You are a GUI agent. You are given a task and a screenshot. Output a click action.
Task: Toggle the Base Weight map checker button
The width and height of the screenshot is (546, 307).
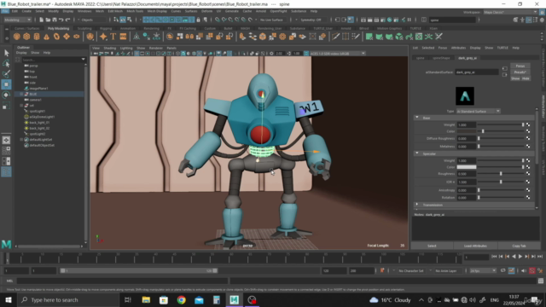[528, 125]
